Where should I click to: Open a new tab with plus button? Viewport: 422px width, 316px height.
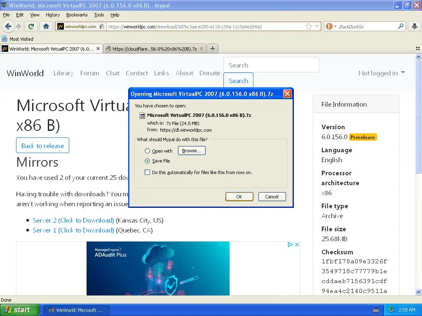coord(213,49)
